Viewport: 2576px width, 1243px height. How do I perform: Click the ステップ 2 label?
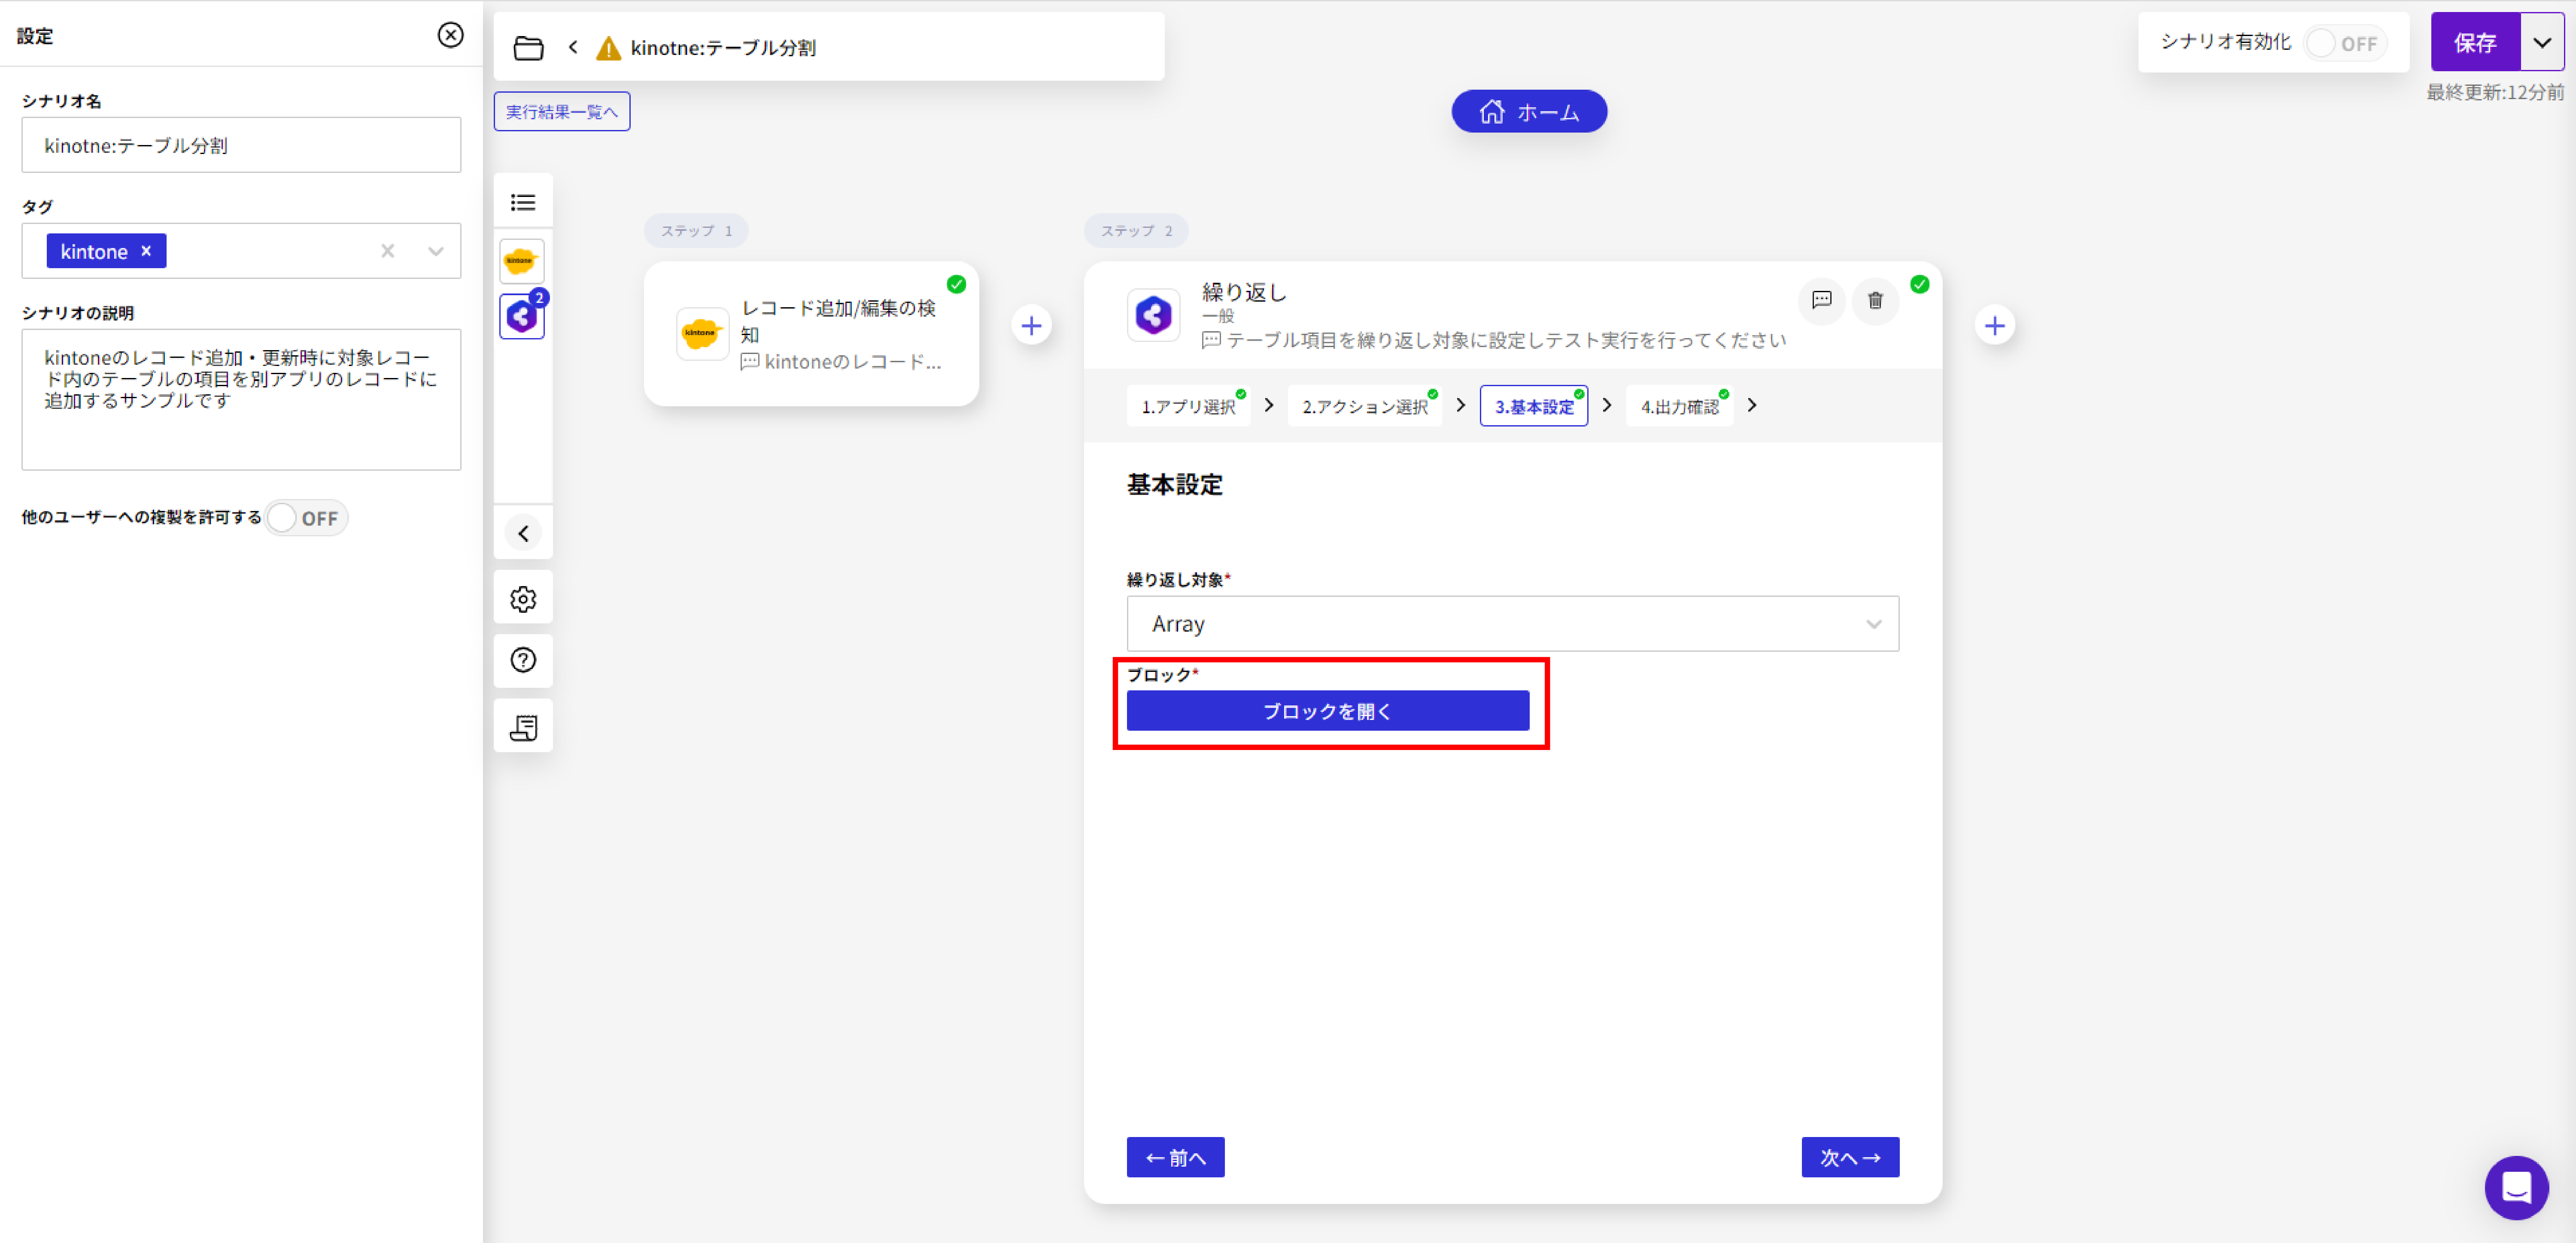(1136, 231)
